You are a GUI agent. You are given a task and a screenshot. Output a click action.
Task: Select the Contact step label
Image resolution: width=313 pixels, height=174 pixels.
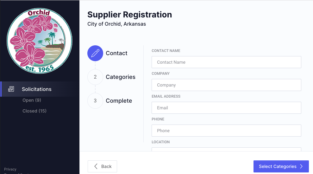(116, 53)
